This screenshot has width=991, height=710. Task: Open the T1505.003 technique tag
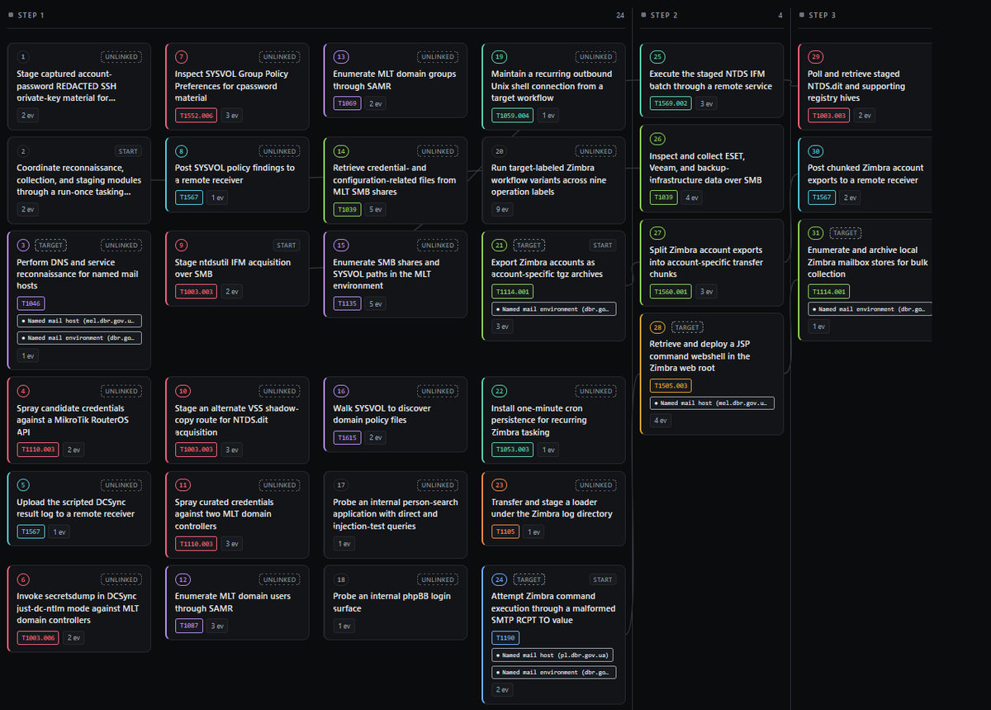(x=671, y=385)
